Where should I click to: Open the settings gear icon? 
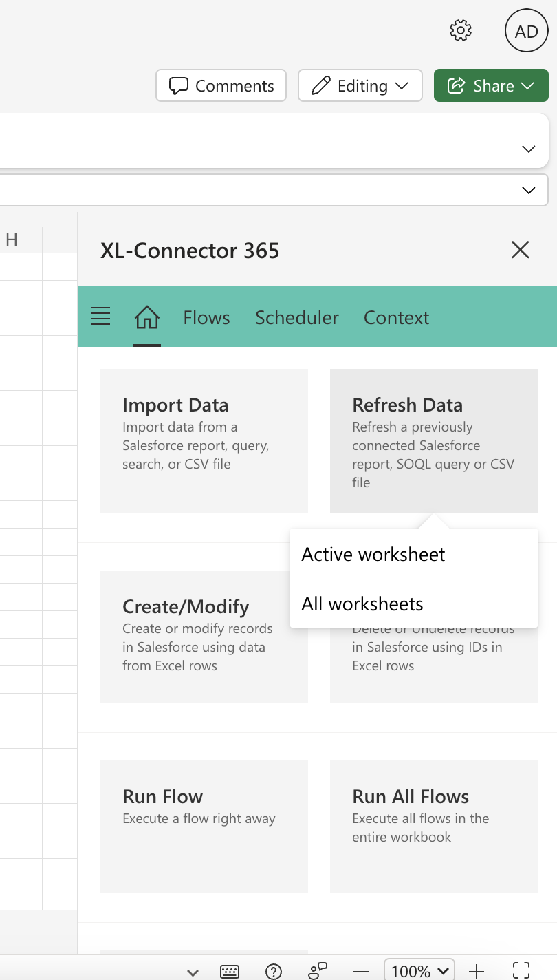[x=461, y=30]
